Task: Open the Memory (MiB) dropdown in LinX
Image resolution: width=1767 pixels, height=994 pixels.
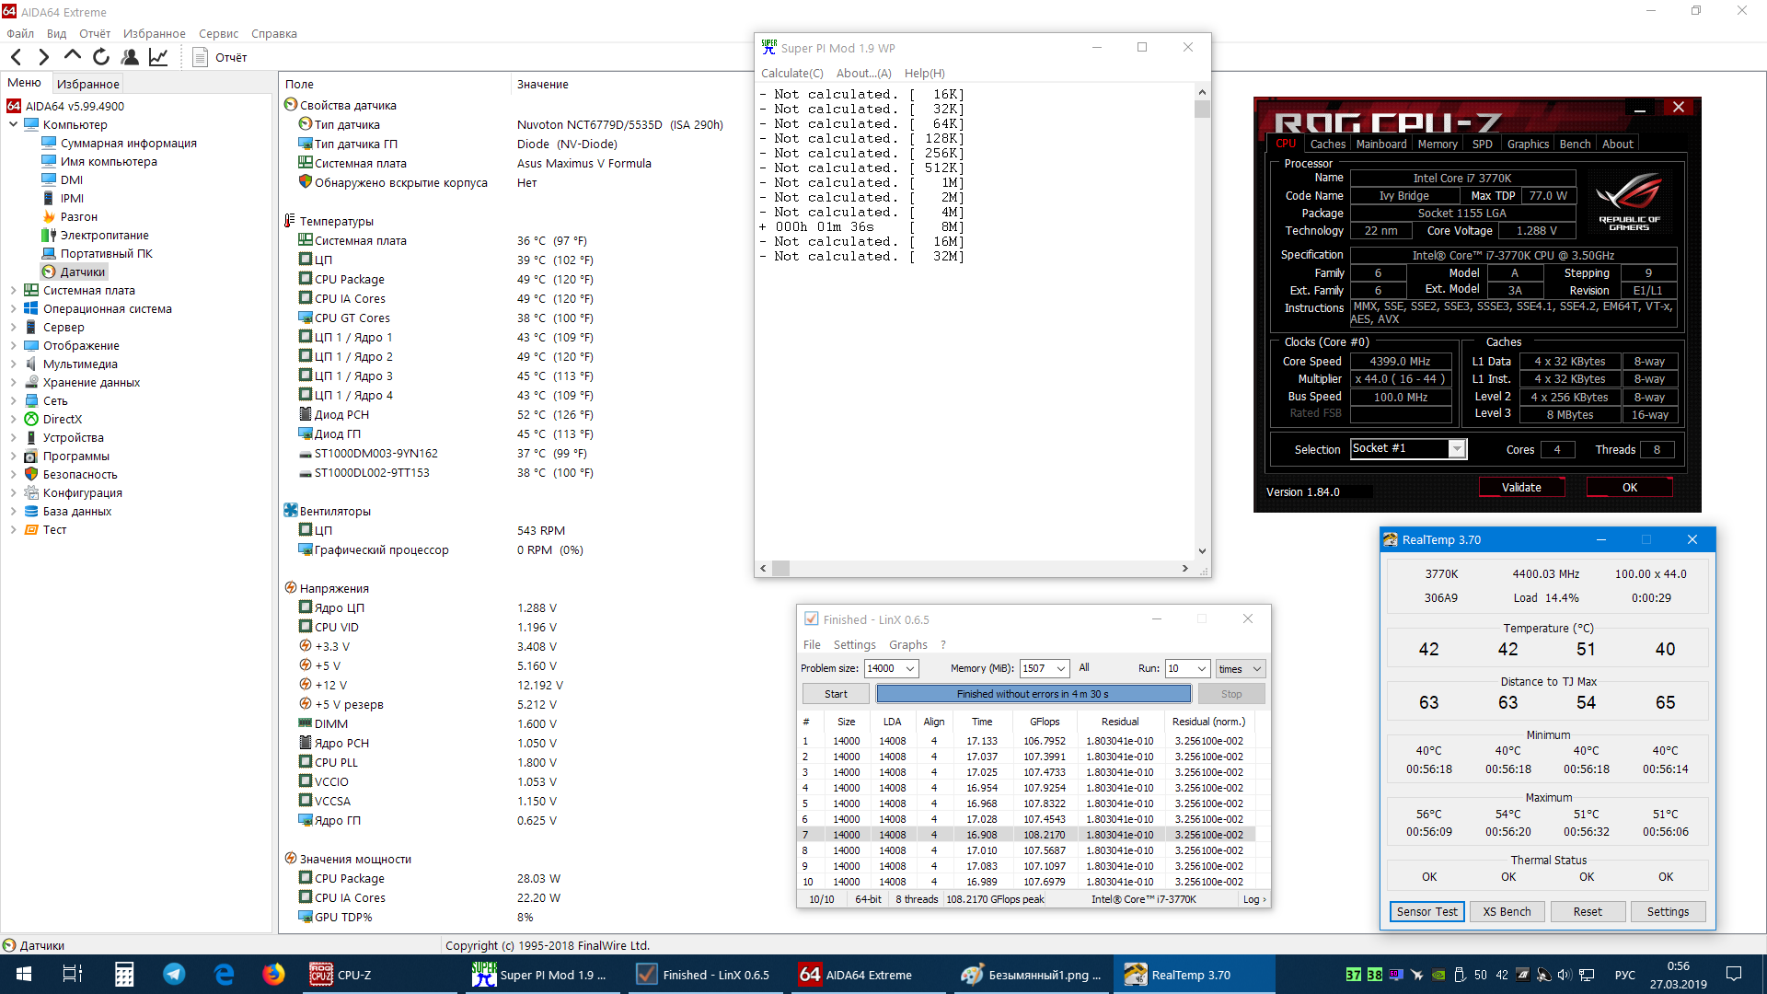Action: [1061, 669]
